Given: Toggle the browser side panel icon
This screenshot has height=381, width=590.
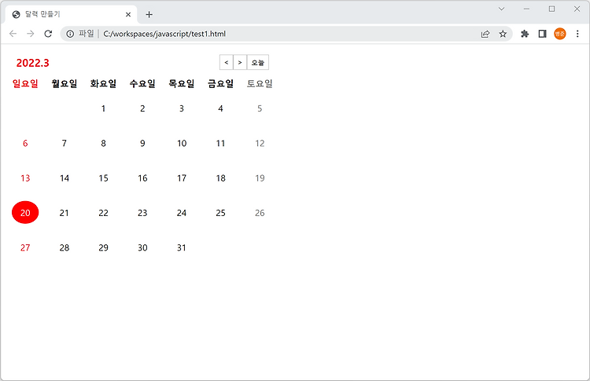Looking at the screenshot, I should click(542, 34).
